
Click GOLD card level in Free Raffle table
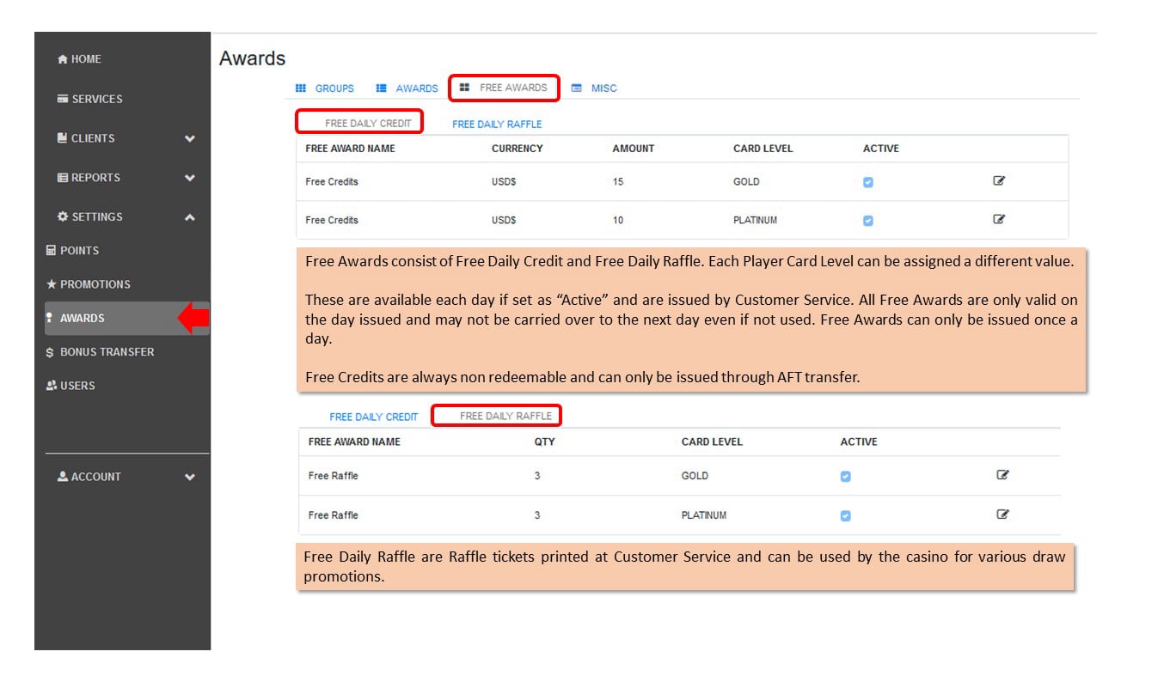(x=695, y=476)
